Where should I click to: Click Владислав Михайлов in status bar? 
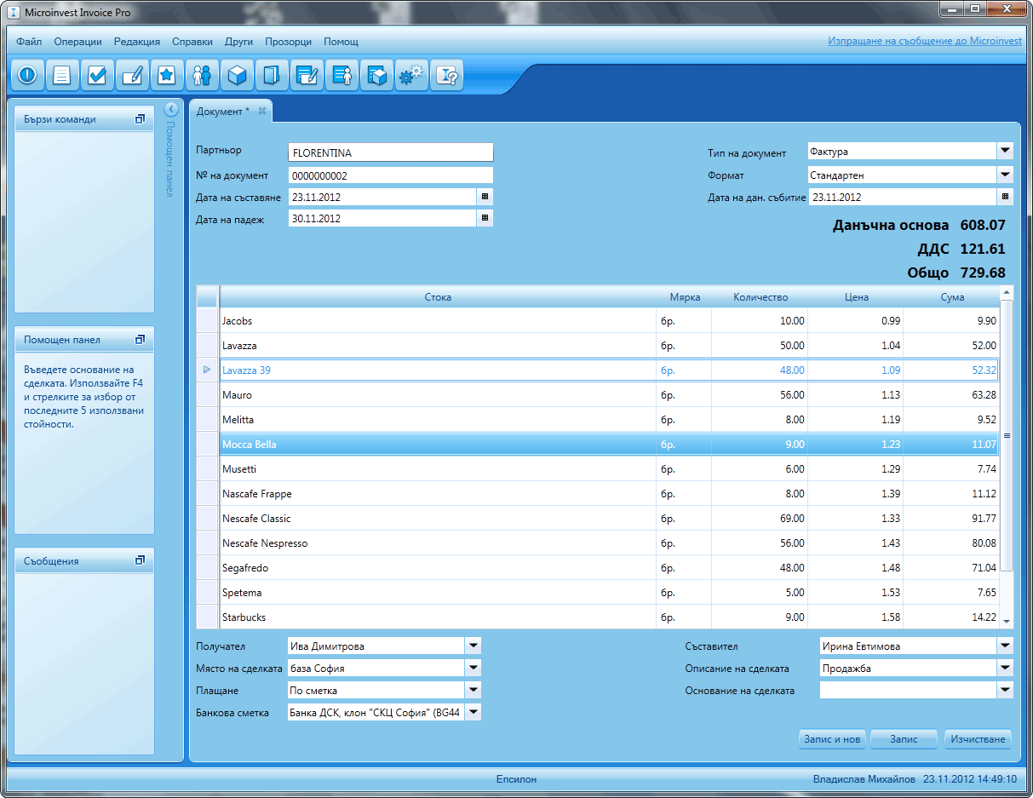point(864,778)
